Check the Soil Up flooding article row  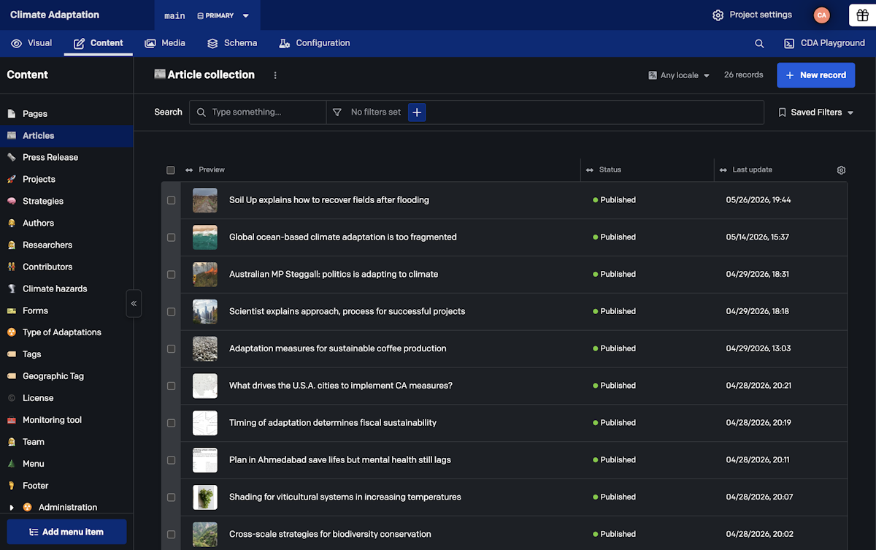(171, 200)
